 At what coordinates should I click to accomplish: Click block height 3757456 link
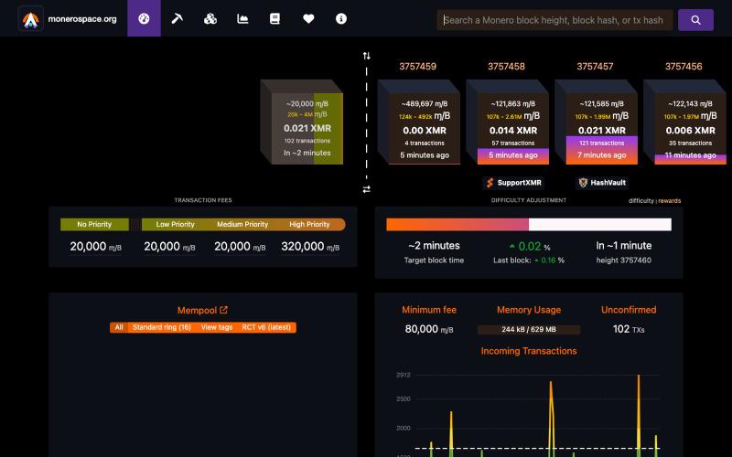coord(684,66)
